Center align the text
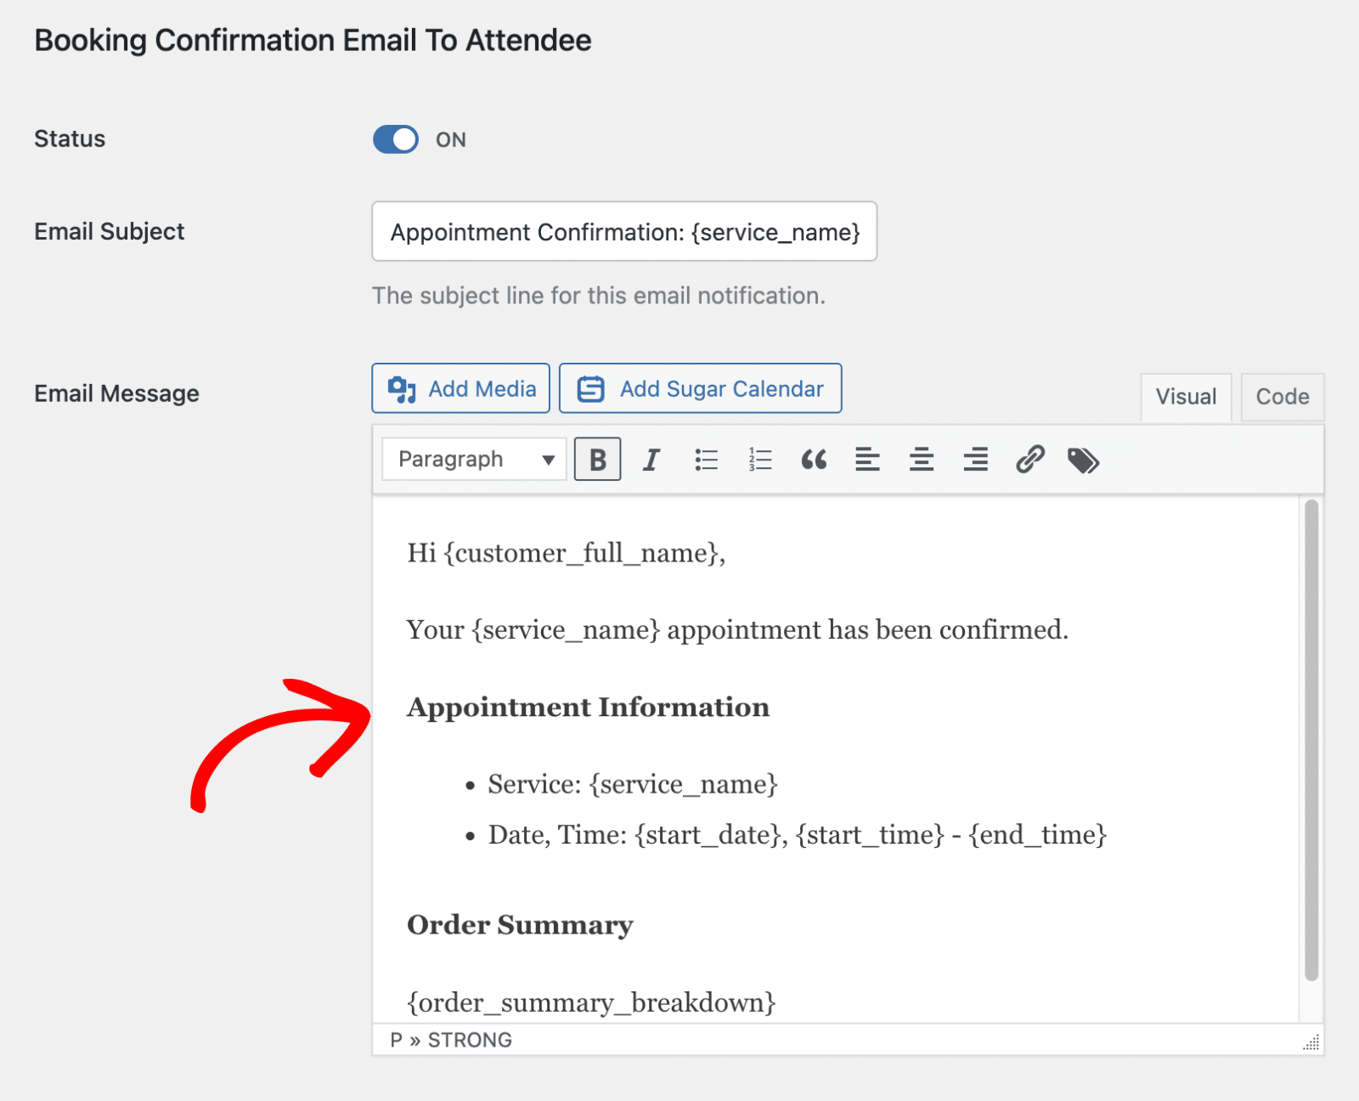 pyautogui.click(x=922, y=460)
